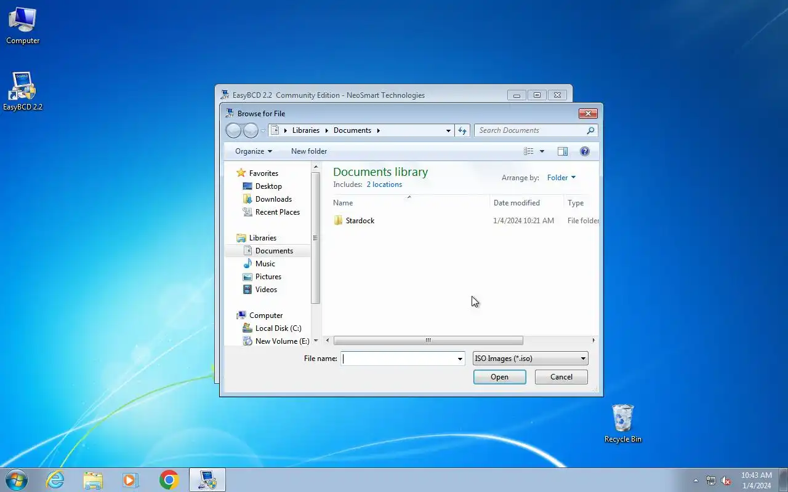Click the navigation pane scroll-up arrow
788x492 pixels.
pos(315,166)
